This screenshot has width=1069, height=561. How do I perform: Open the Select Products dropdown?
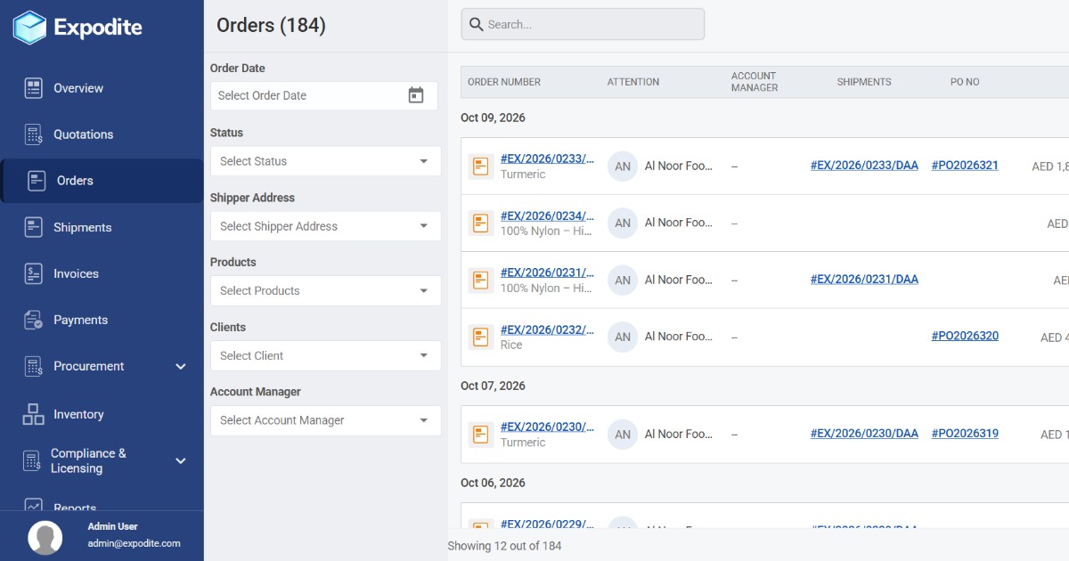[326, 290]
